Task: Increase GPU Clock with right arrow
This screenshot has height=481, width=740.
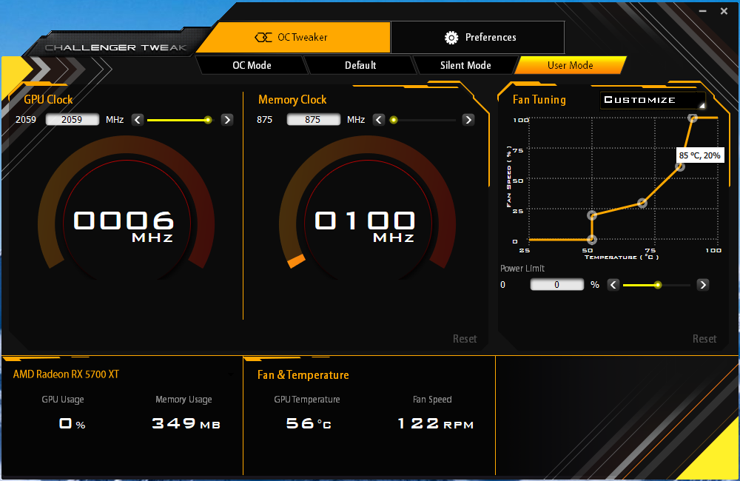Action: (x=227, y=120)
